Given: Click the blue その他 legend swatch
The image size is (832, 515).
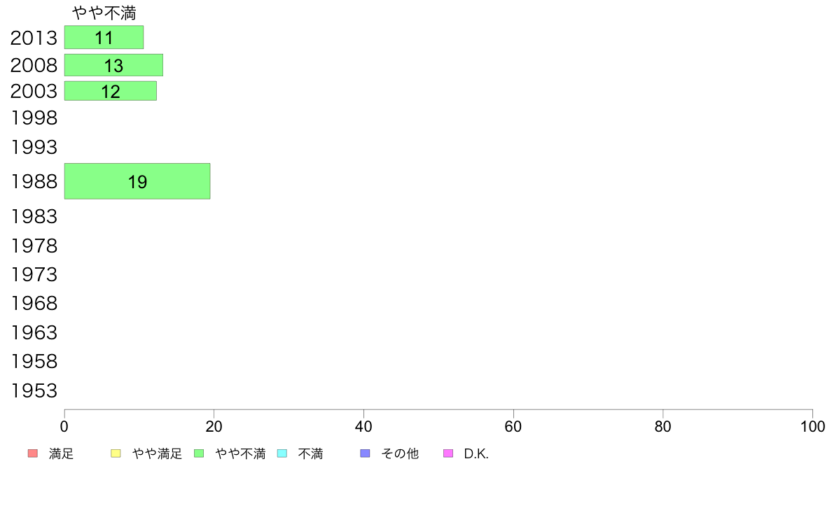Looking at the screenshot, I should pyautogui.click(x=365, y=453).
